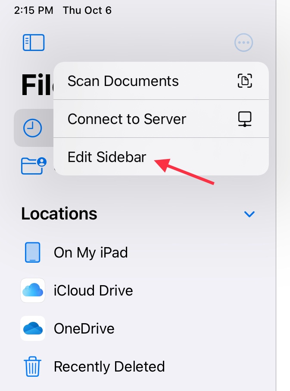Select Connect to Server menu entry
The height and width of the screenshot is (391, 290).
tap(161, 119)
